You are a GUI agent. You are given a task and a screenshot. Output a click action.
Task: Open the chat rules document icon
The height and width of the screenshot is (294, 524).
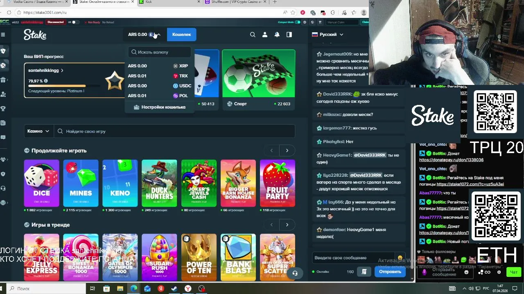point(364,272)
